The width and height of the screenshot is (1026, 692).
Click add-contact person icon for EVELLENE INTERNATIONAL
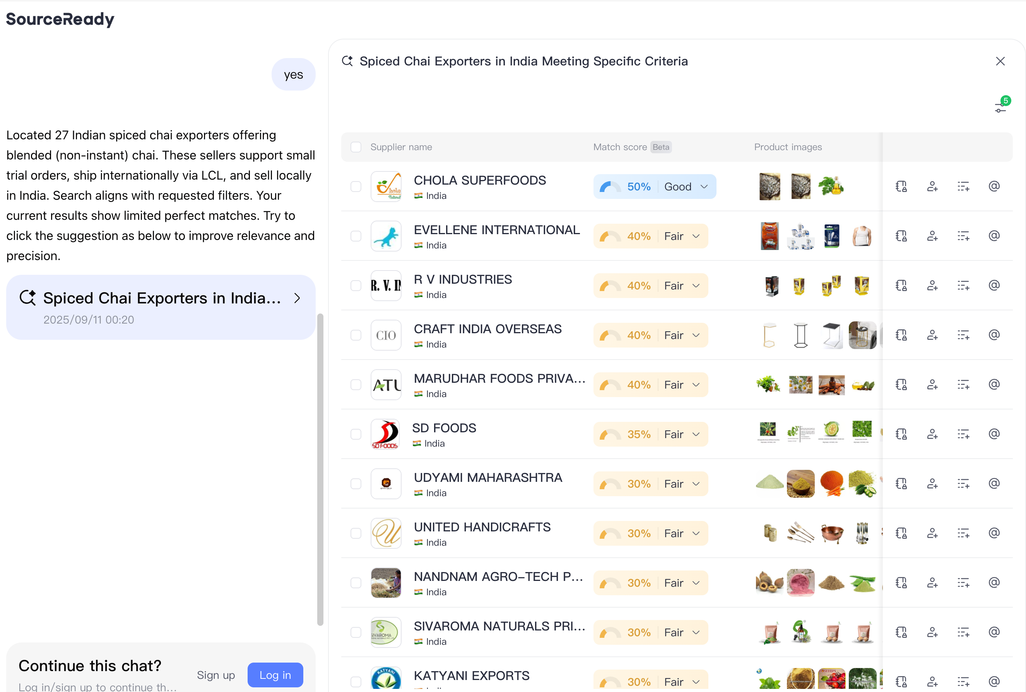932,236
